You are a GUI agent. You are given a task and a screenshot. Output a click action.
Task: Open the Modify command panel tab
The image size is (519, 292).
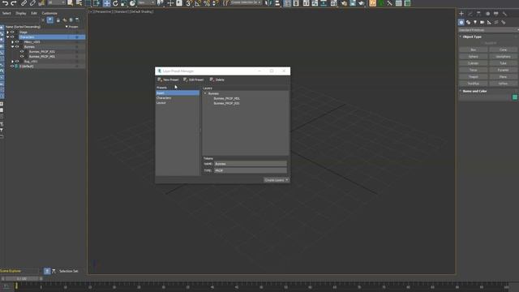470,14
